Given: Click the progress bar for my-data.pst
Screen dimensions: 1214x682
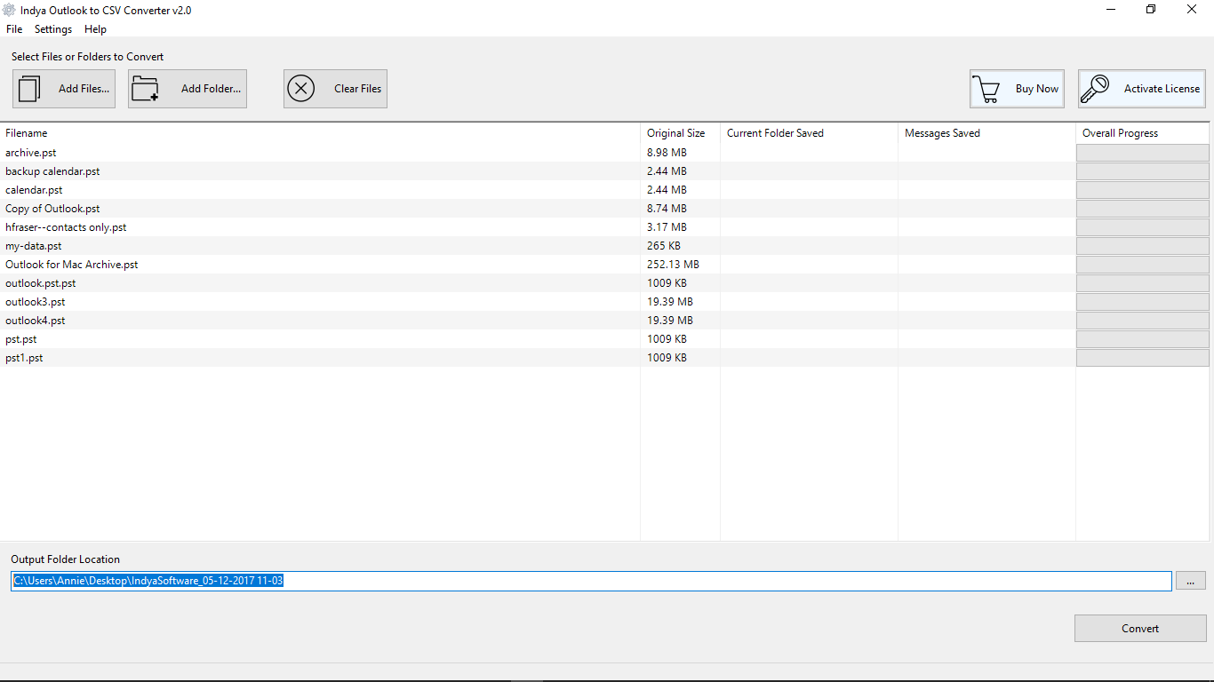Looking at the screenshot, I should tap(1143, 246).
